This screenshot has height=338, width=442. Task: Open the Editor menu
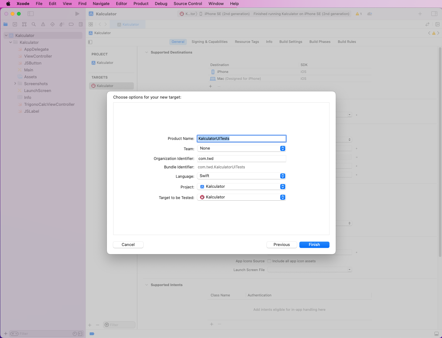122,4
